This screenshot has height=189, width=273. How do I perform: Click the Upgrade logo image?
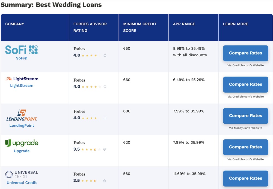click(22, 143)
